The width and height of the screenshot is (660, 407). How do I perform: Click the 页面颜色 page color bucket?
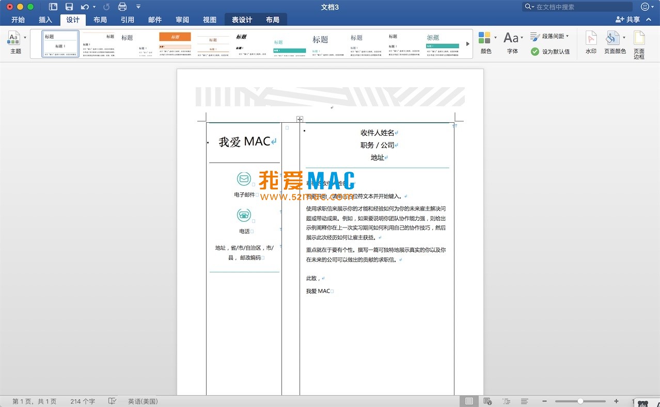[612, 38]
